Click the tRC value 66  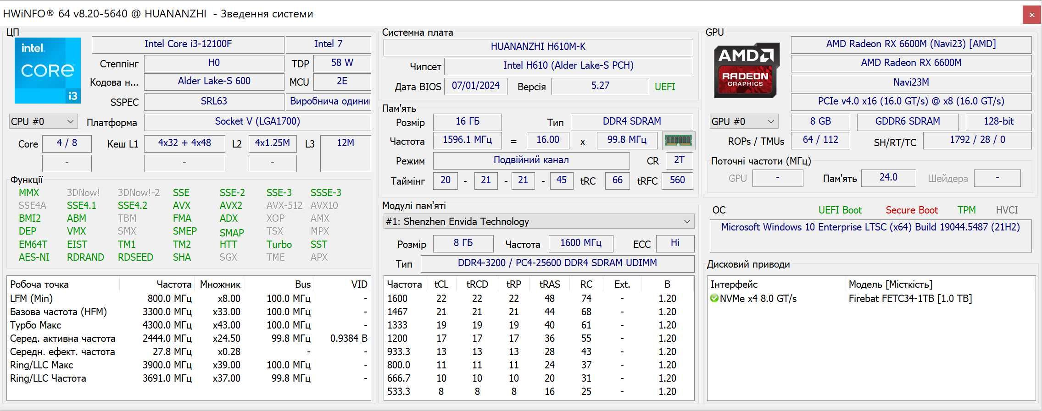(618, 181)
